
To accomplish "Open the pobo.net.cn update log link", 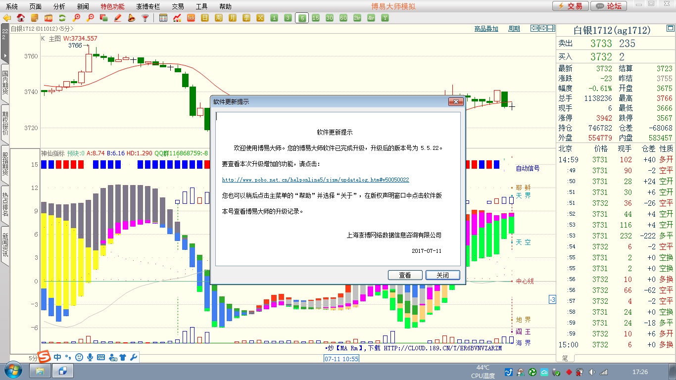I will click(315, 180).
